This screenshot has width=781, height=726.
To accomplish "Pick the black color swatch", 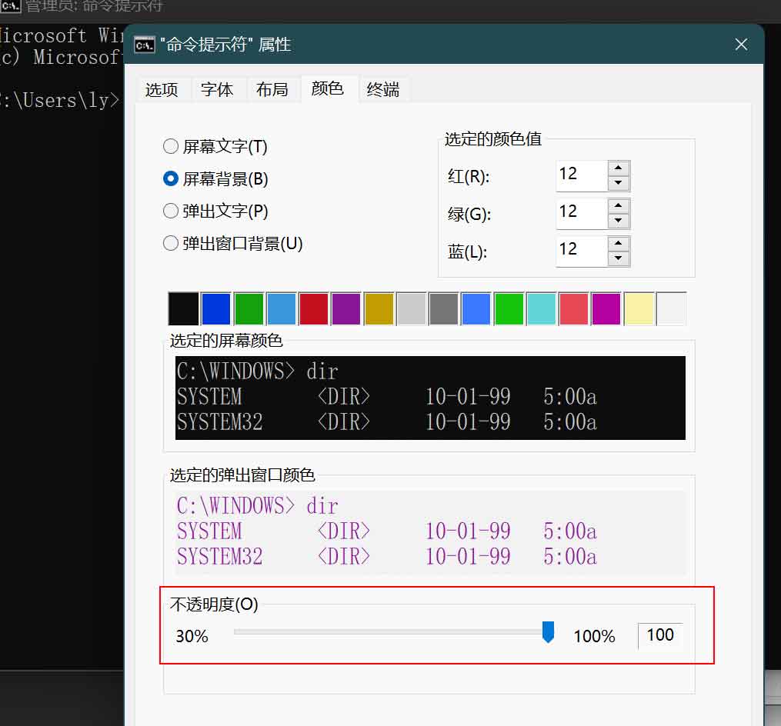I will [x=183, y=308].
